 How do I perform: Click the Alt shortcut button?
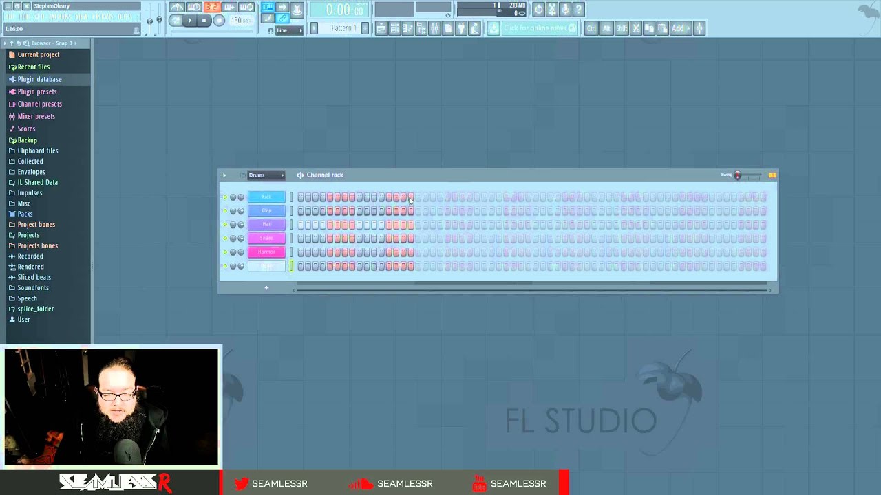coord(606,28)
